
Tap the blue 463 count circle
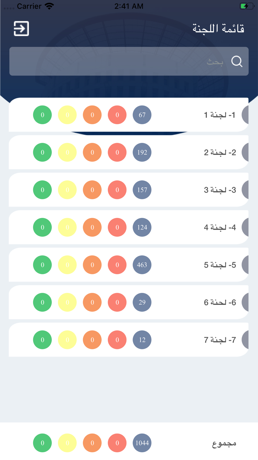coord(142,265)
